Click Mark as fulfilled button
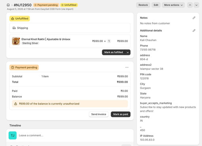Viewport: 202px width, 146px height. click(x=114, y=52)
